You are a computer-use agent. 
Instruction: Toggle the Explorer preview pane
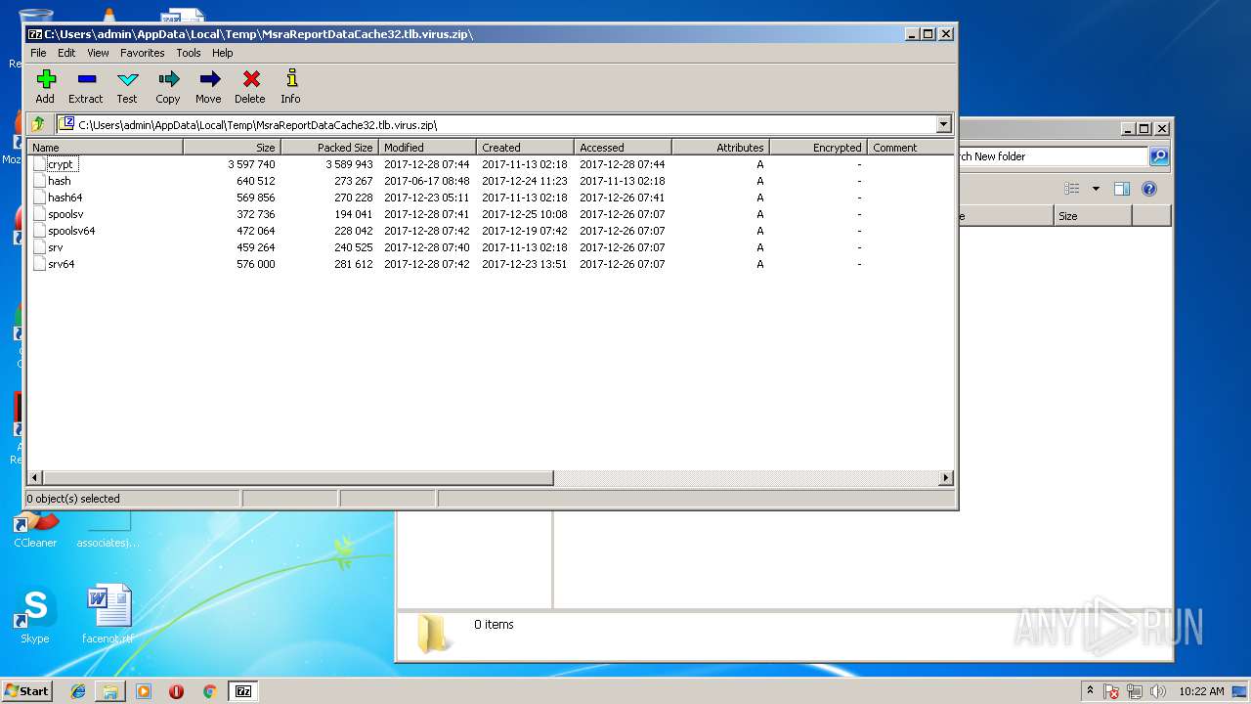(x=1122, y=189)
